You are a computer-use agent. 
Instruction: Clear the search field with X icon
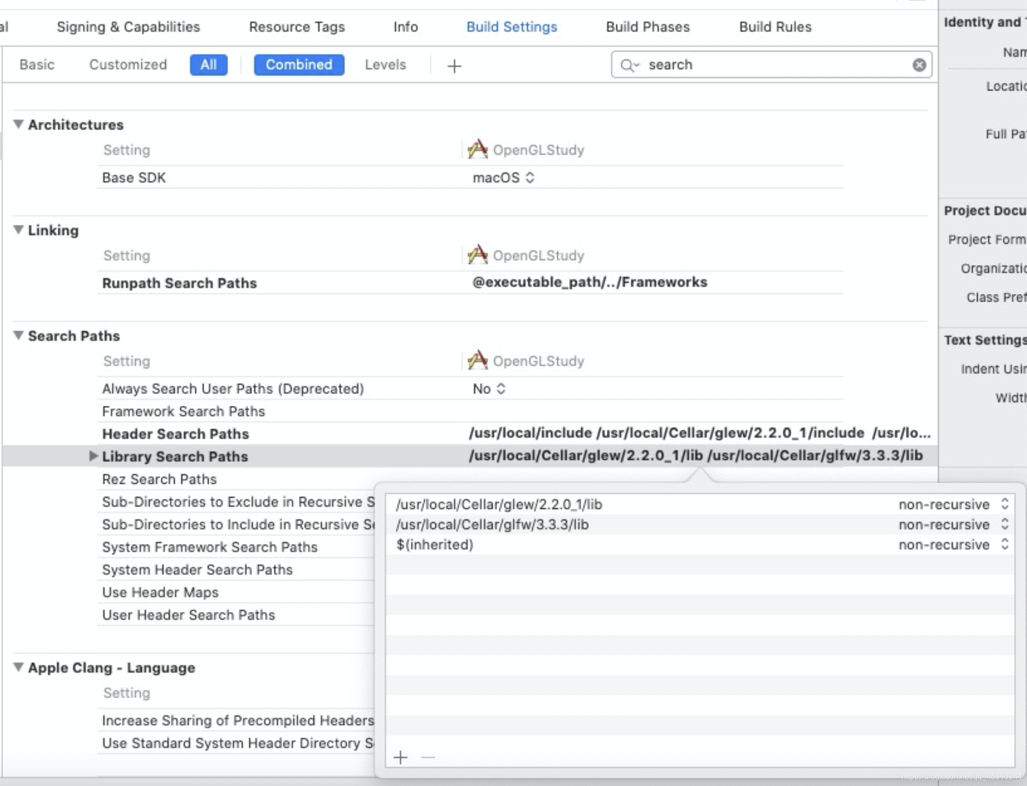click(918, 65)
